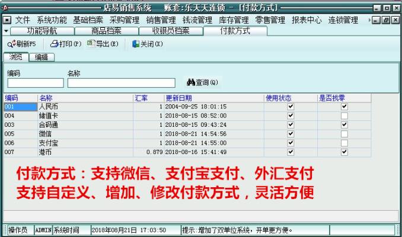This screenshot has height=237, width=402.
Task: Click the date cell 2004-09-25 18:01:15
Action: pyautogui.click(x=214, y=107)
